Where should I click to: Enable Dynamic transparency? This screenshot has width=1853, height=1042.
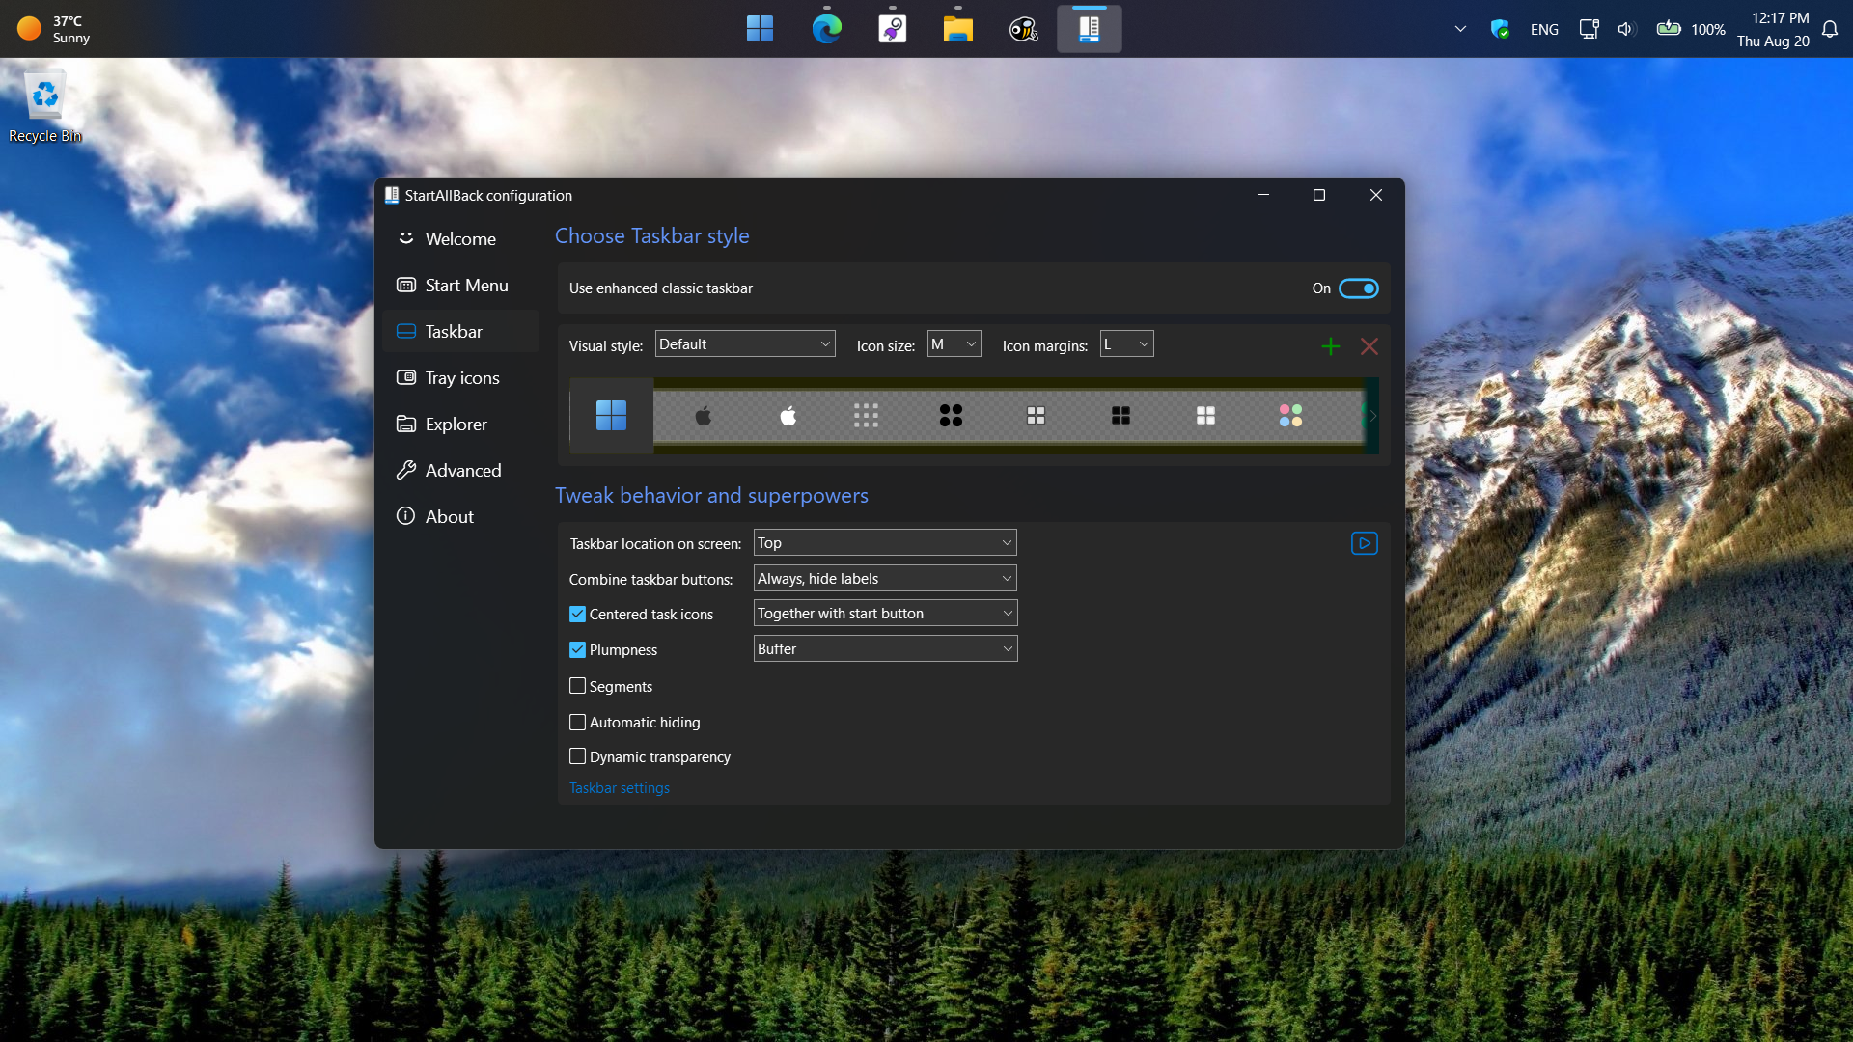578,756
